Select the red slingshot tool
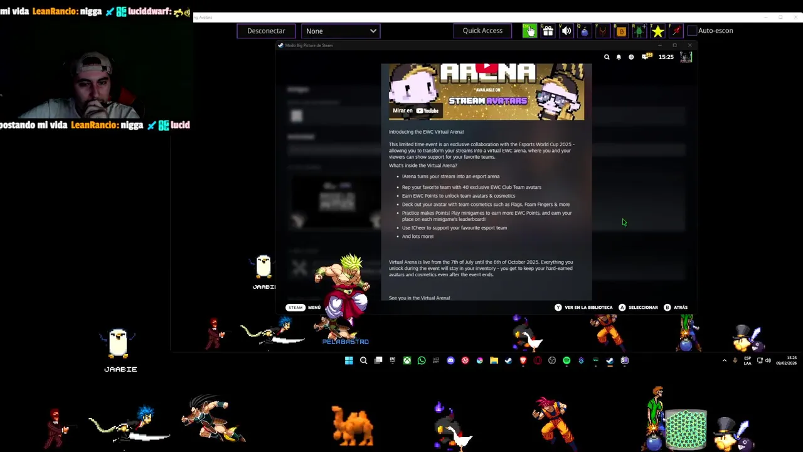This screenshot has height=452, width=803. 602,31
